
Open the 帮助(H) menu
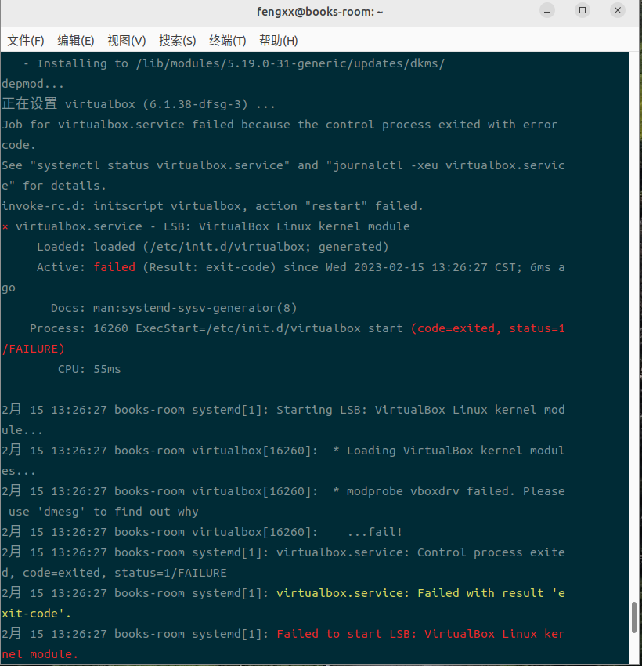point(279,41)
